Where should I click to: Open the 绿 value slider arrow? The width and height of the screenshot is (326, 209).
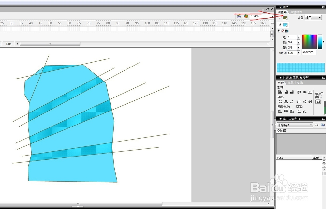pos(299,42)
